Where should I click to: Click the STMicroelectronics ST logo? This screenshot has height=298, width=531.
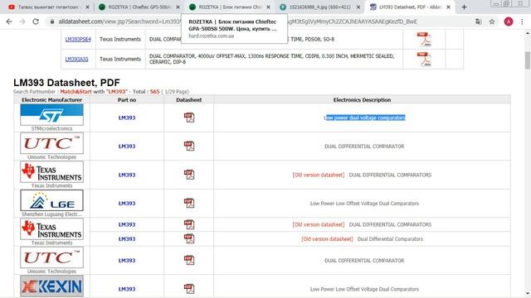[x=51, y=114]
